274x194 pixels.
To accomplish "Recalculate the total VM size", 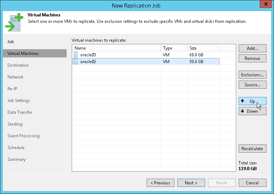I will (x=252, y=149).
